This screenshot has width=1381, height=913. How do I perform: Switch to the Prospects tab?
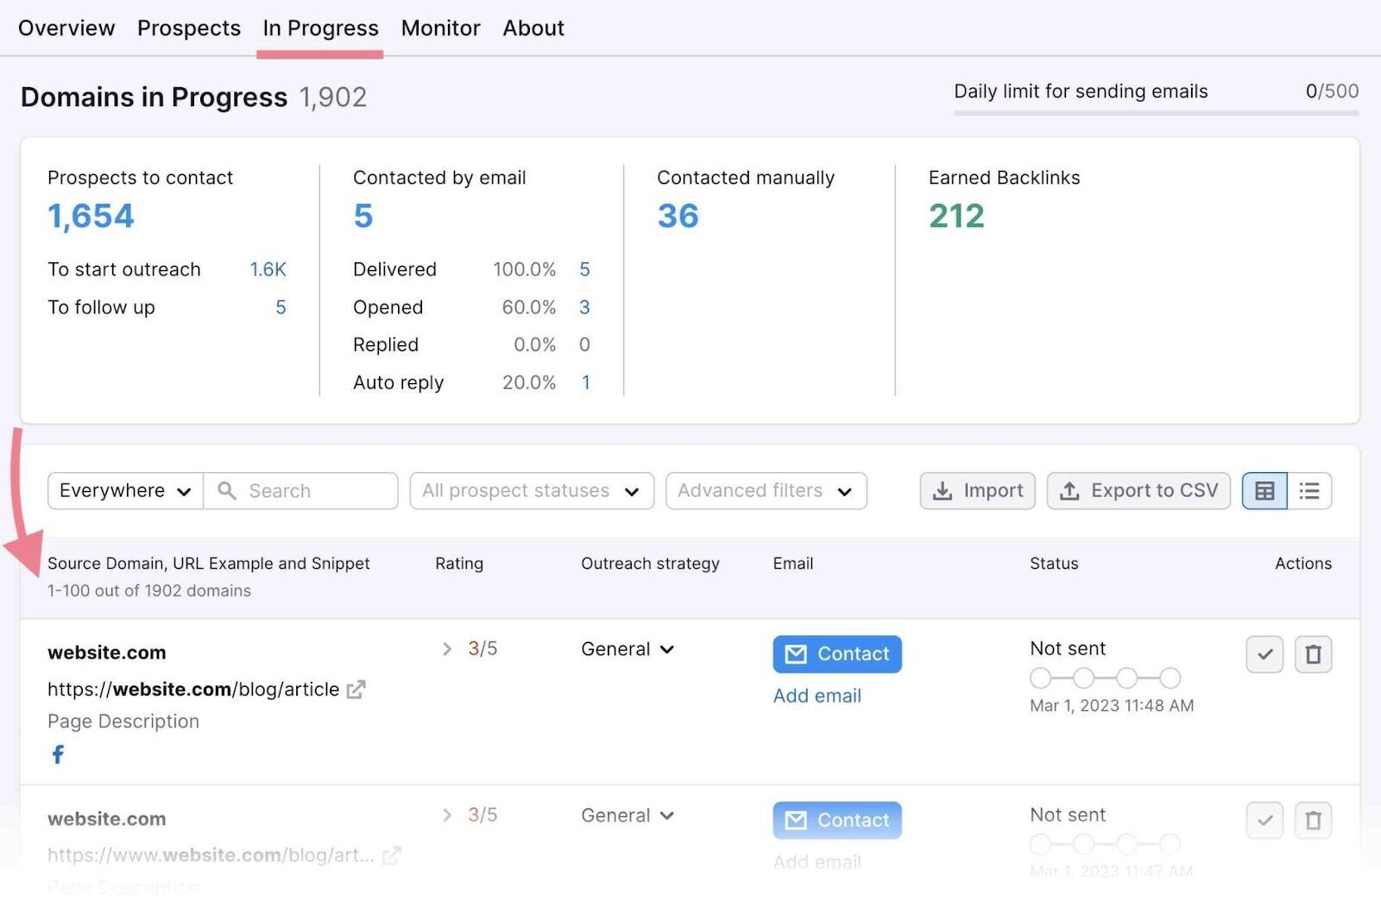(x=189, y=28)
